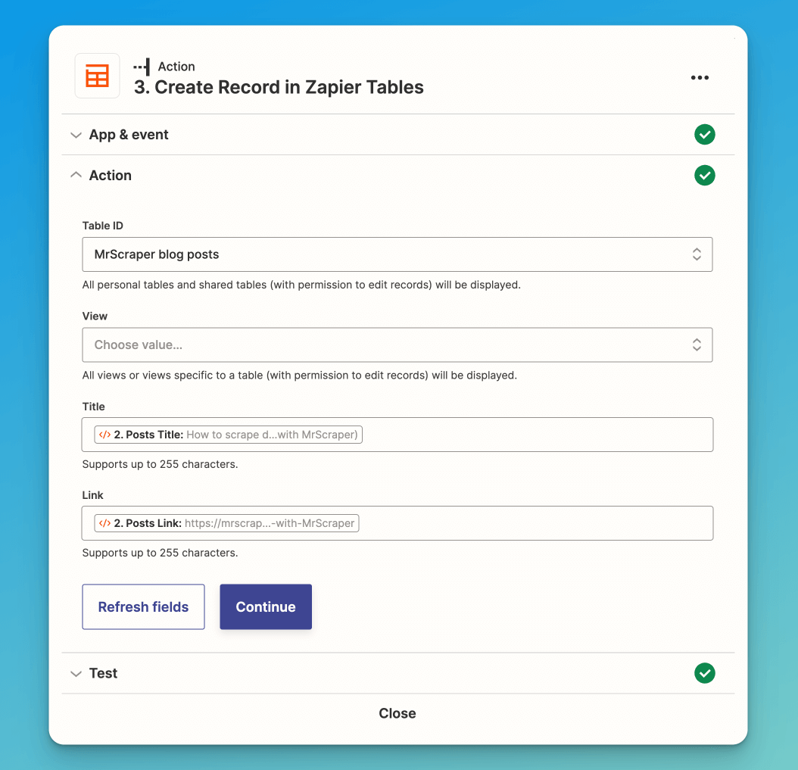Select the Posts Link mapped data pill
The width and height of the screenshot is (798, 770).
click(x=226, y=522)
